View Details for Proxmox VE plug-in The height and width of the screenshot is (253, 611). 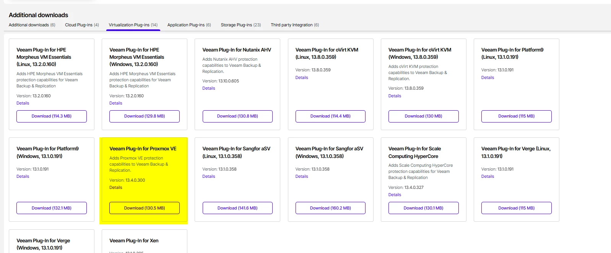pos(116,187)
